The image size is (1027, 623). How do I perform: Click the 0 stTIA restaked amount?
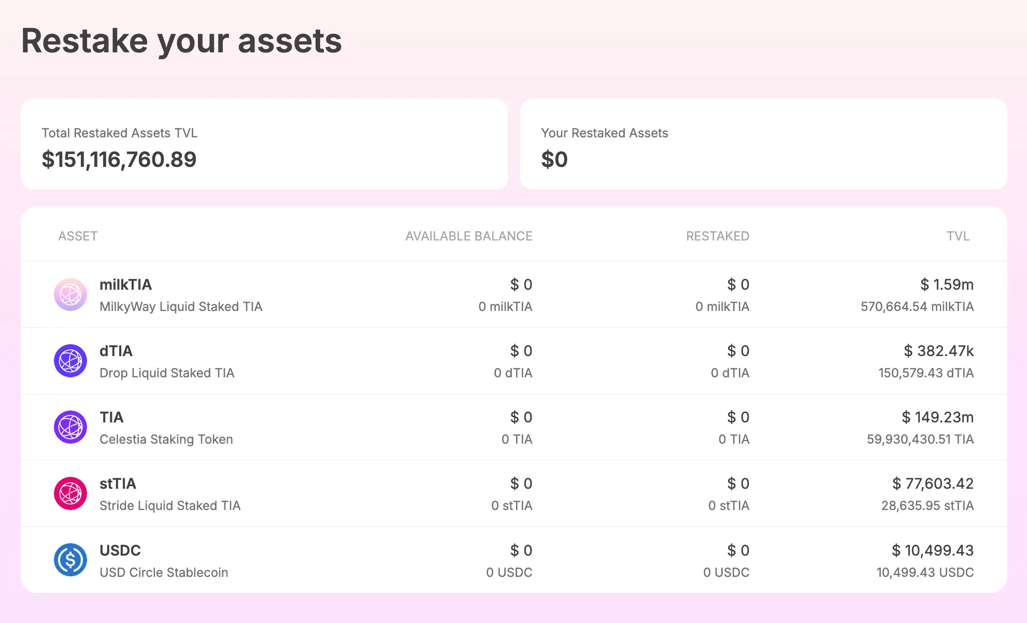pos(729,505)
